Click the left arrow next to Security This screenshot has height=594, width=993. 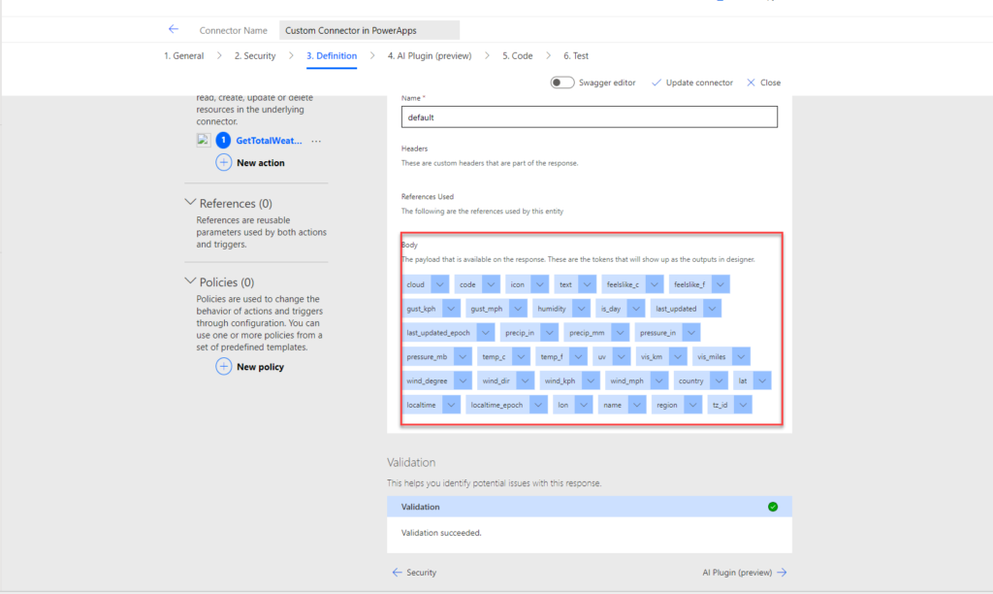point(397,573)
